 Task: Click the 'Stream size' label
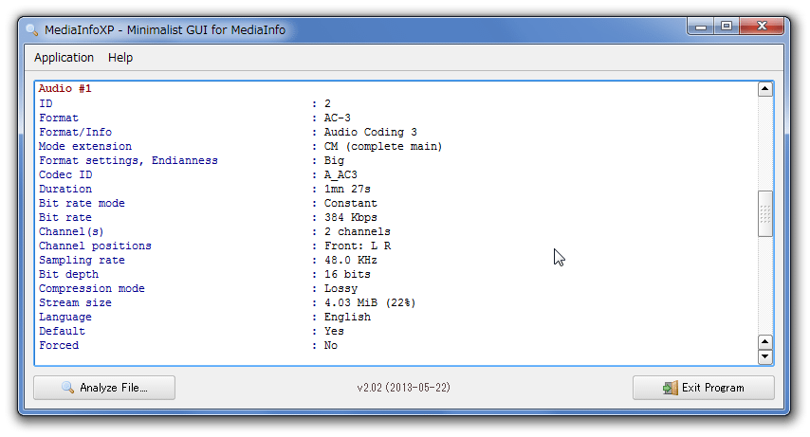[75, 302]
